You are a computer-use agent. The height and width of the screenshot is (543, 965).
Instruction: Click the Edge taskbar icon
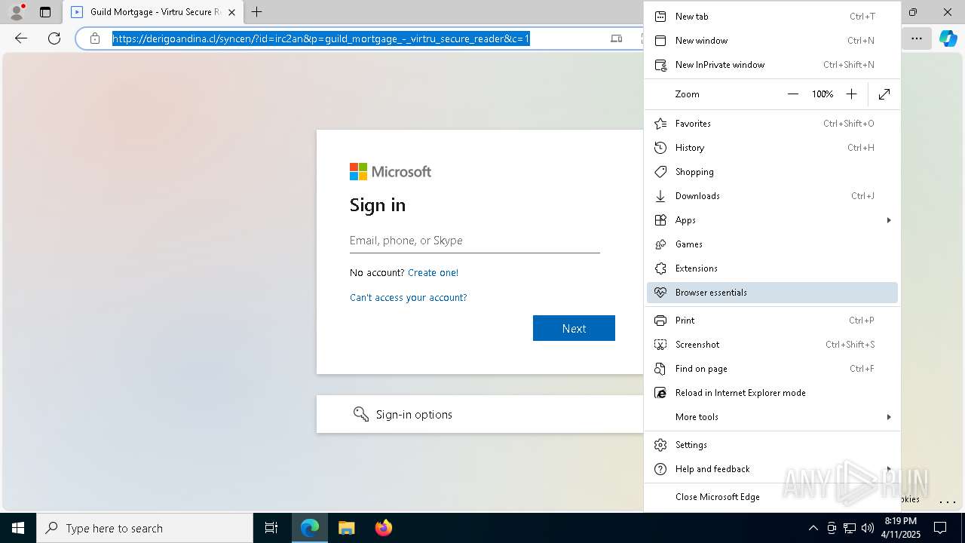[310, 528]
